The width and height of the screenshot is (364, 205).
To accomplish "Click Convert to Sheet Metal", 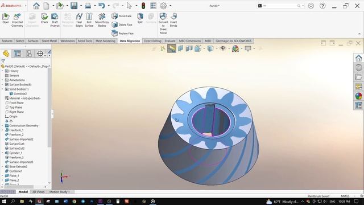I will [163, 23].
